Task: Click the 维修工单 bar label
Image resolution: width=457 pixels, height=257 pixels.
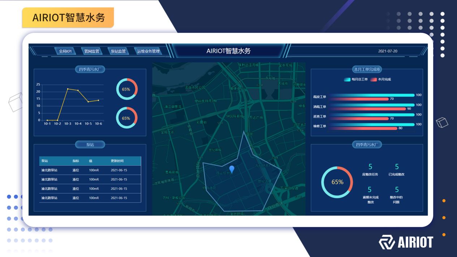Action: (320, 126)
